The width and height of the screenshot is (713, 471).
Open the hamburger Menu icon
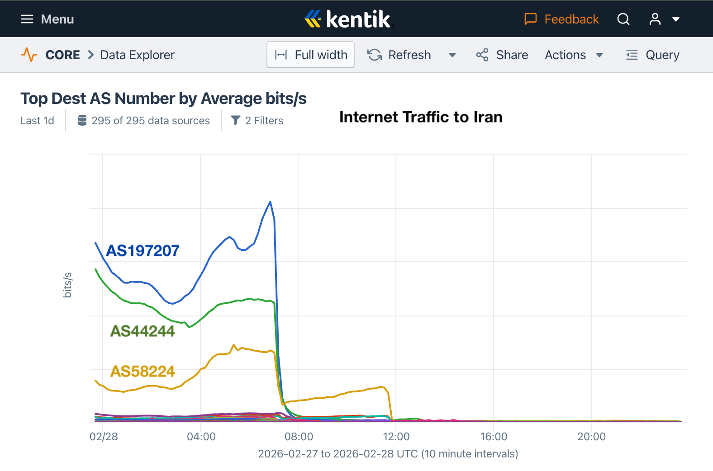tap(27, 19)
